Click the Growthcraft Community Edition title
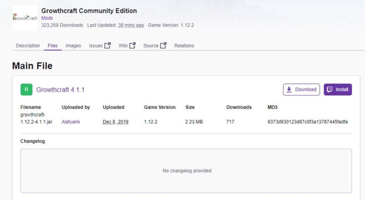 [89, 10]
